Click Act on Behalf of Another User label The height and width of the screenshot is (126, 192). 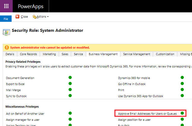click(25, 114)
